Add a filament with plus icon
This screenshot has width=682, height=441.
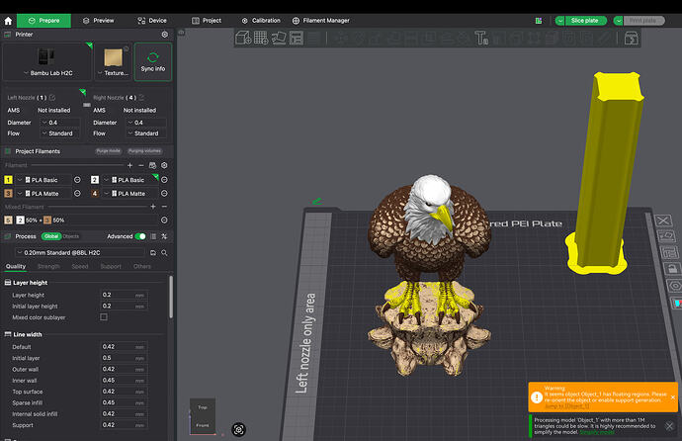coord(129,165)
